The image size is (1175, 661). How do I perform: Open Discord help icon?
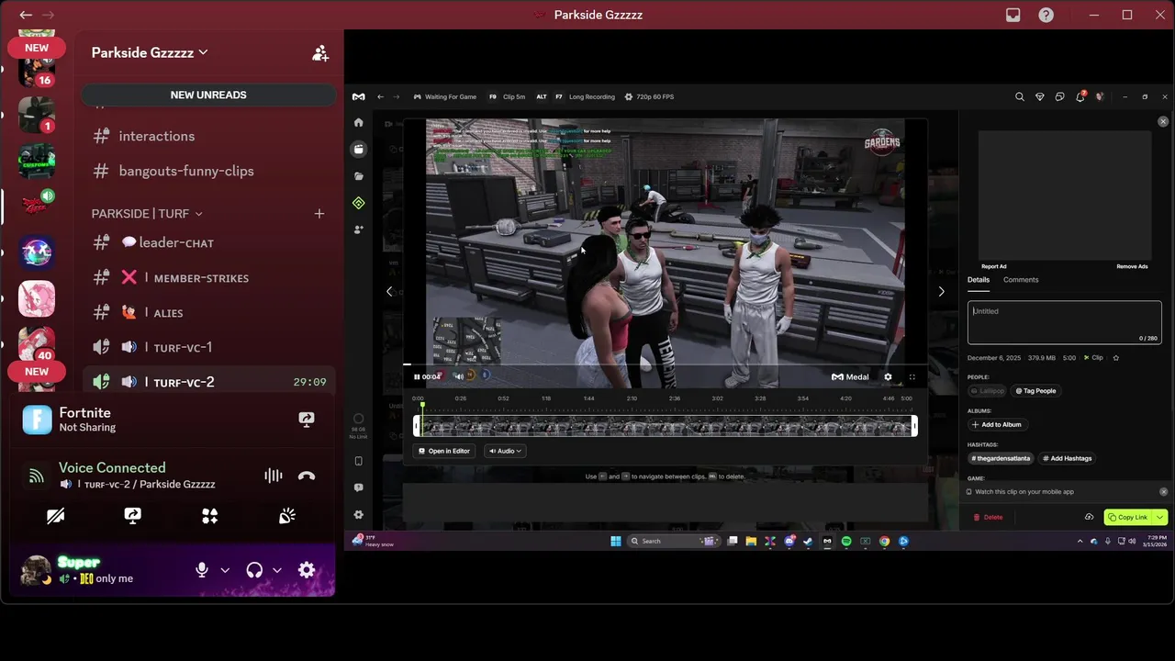coord(1046,15)
